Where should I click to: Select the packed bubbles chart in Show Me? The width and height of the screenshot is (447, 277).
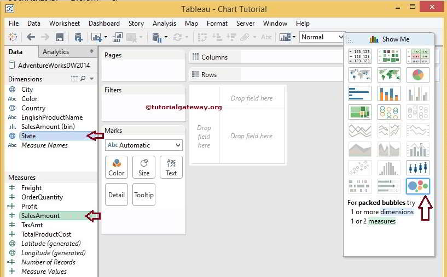(417, 186)
